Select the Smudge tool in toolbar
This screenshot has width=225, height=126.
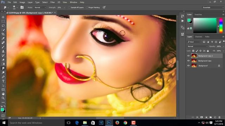pyautogui.click(x=3, y=68)
